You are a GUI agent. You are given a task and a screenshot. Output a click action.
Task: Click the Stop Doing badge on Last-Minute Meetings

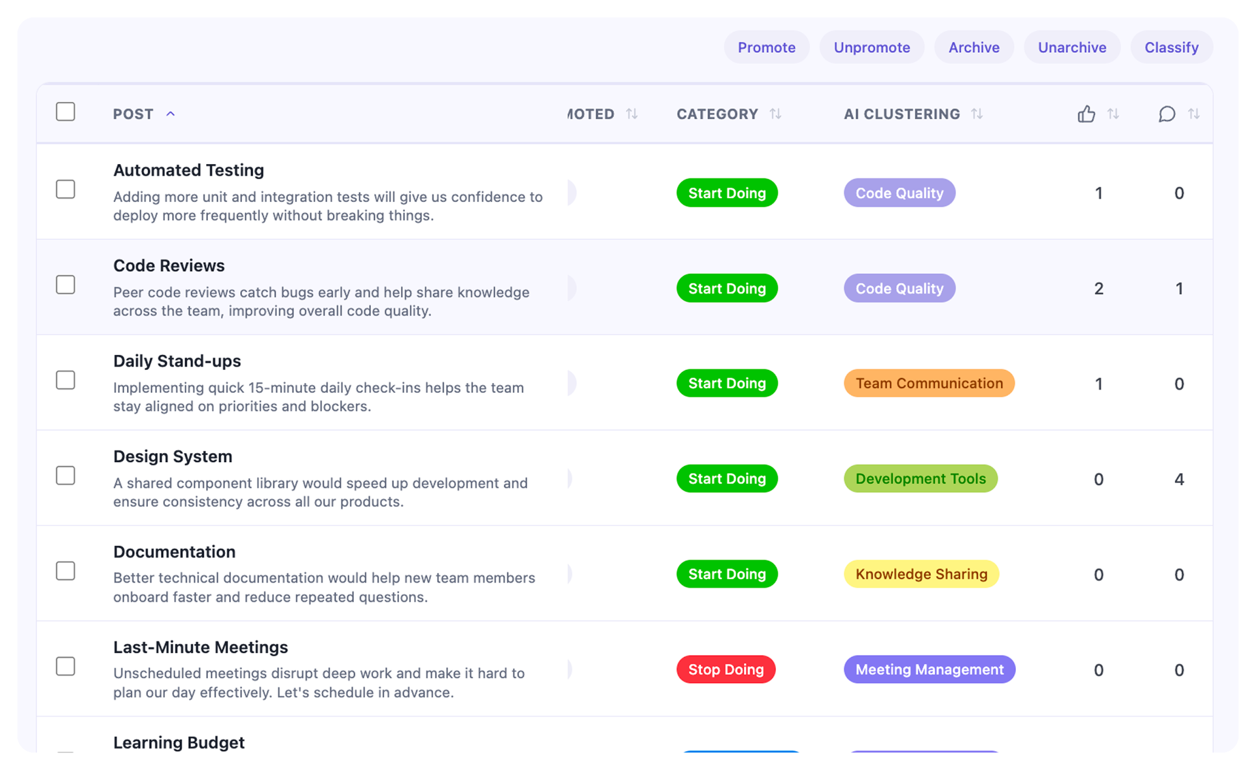[x=725, y=669]
